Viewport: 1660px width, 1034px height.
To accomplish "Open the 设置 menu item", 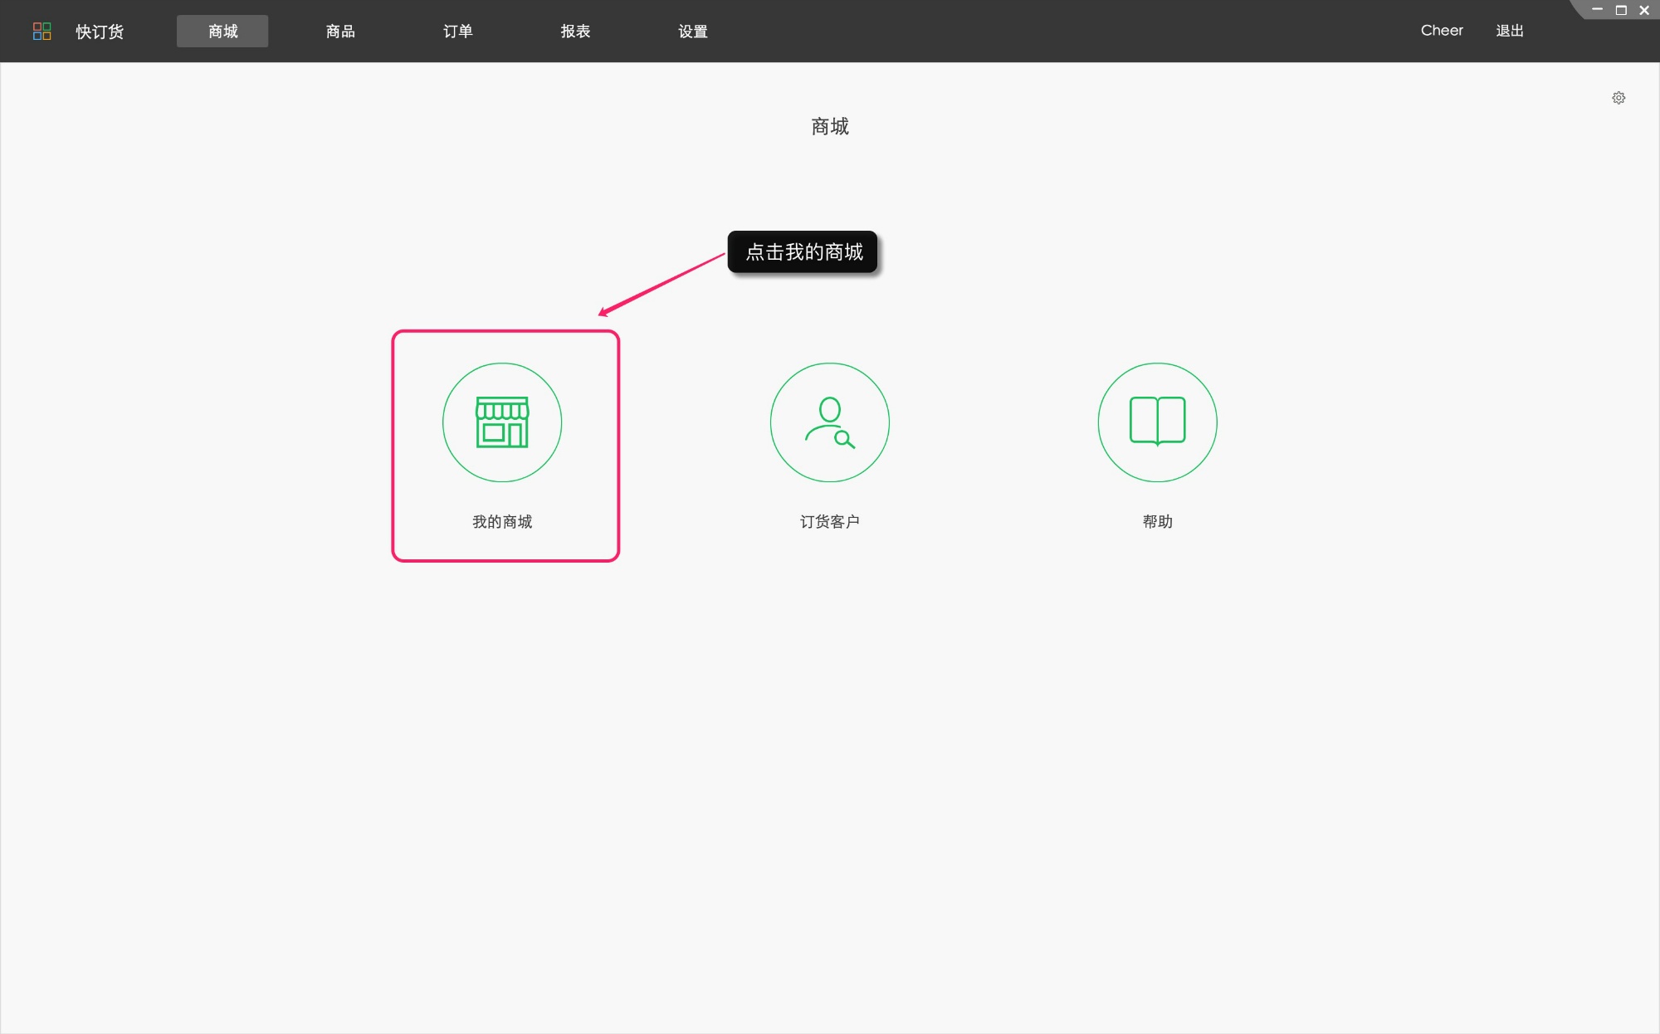I will point(693,31).
